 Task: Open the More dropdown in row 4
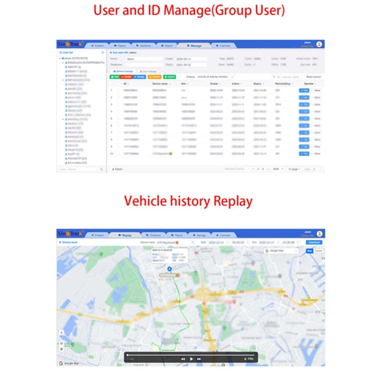(x=316, y=111)
